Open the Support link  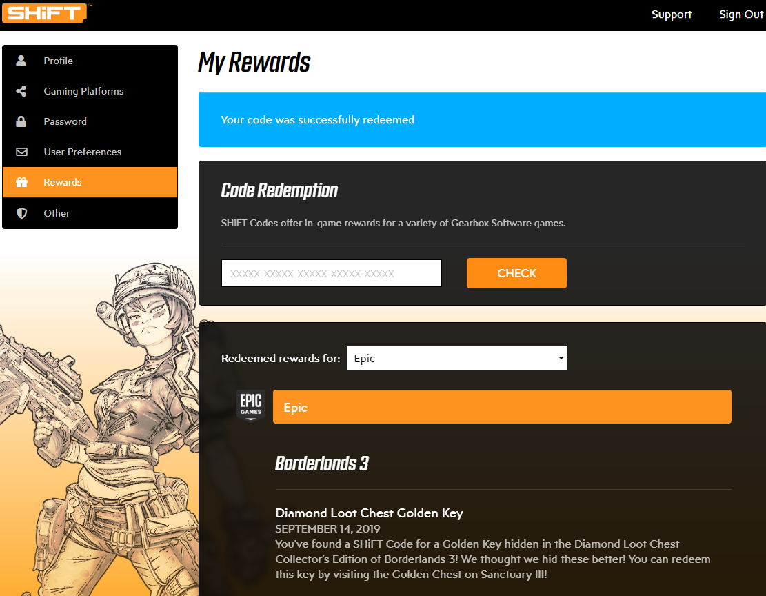click(x=671, y=14)
